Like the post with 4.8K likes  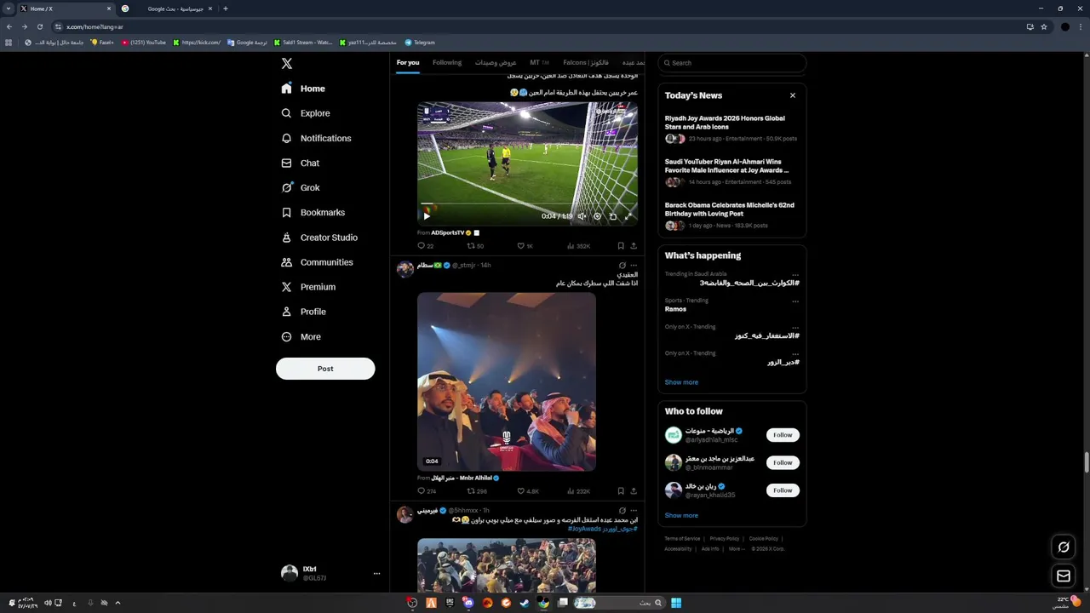pos(528,491)
